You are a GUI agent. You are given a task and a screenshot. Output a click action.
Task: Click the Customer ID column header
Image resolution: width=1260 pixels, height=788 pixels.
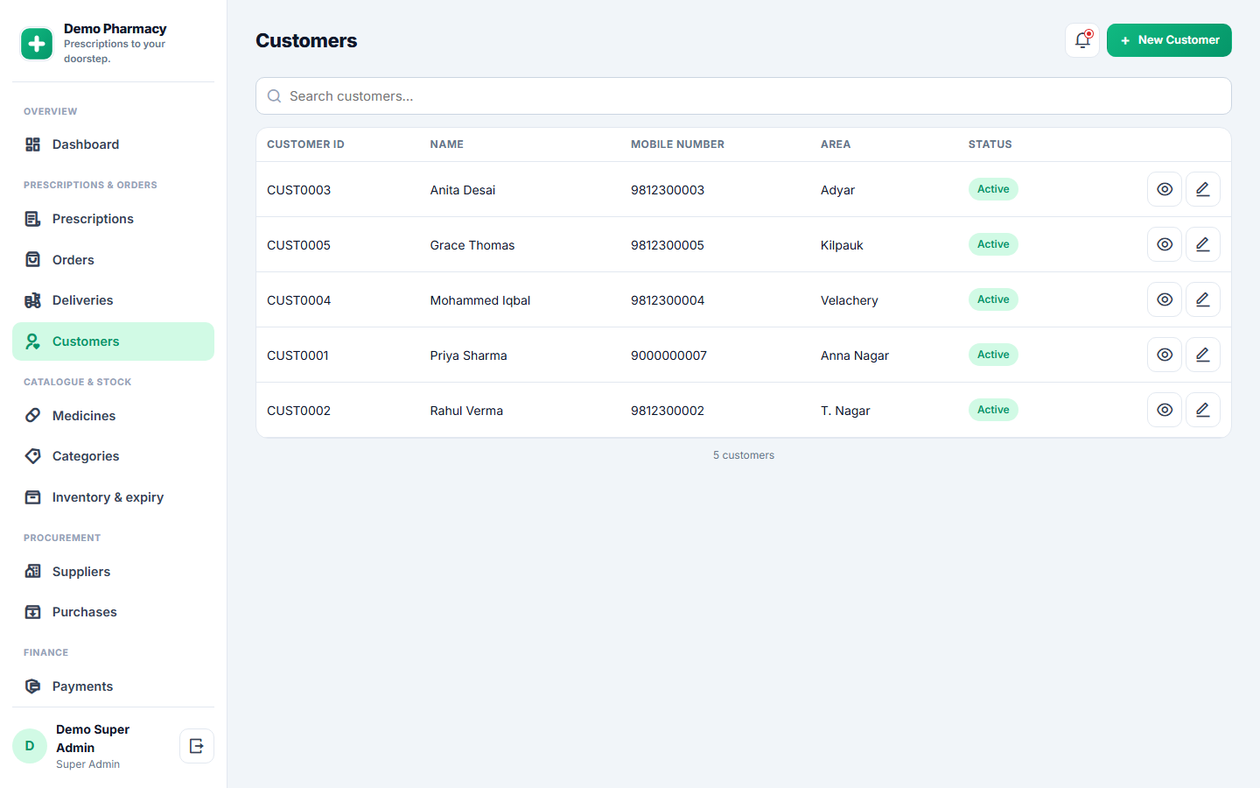(305, 144)
